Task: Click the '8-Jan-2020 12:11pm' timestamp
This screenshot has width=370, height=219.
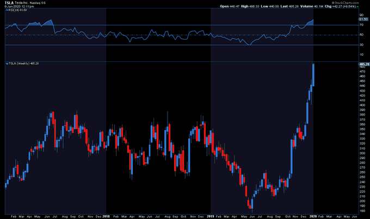Action: pyautogui.click(x=19, y=7)
